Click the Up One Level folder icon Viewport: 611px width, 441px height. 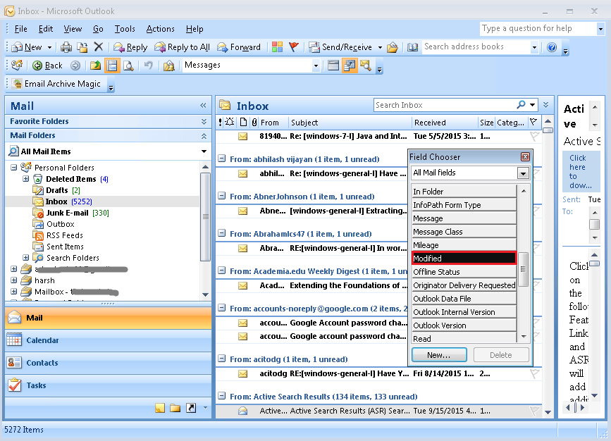tap(95, 66)
